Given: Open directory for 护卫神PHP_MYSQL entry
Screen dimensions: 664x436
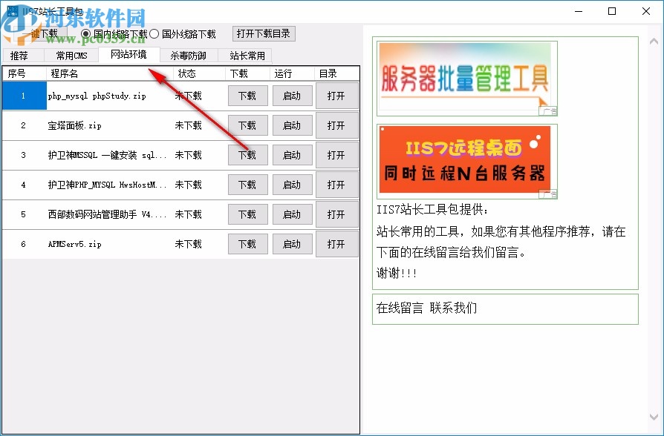Looking at the screenshot, I should tap(337, 184).
